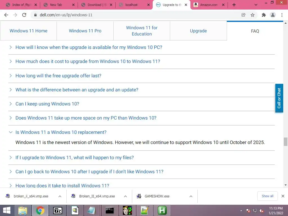Open the cartoon face question-mark taskbar app
This screenshot has width=288, height=216.
point(127,210)
